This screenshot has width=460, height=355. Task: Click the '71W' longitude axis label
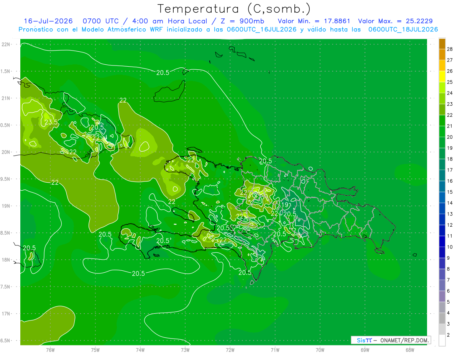click(x=275, y=350)
